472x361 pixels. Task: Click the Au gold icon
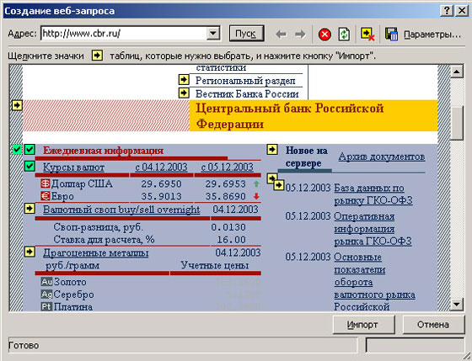tap(46, 282)
